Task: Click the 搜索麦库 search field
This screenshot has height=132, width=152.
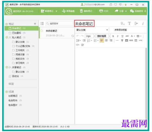Action: click(59, 24)
